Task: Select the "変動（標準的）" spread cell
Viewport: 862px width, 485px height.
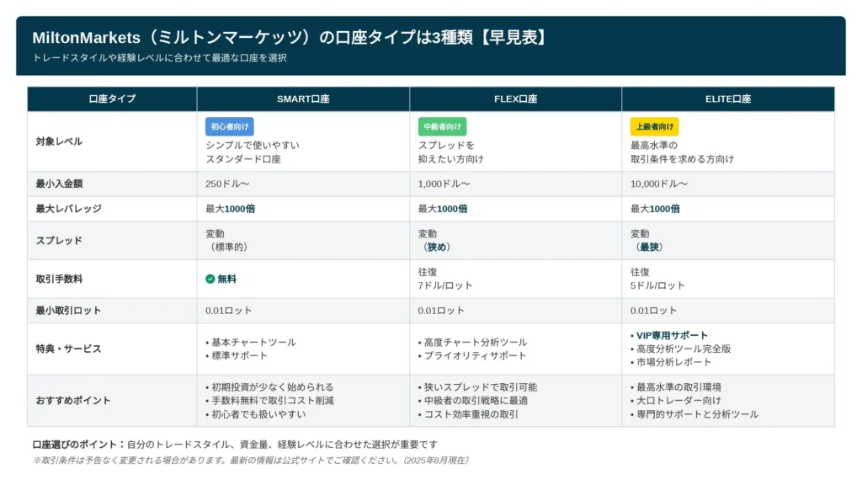Action: (x=303, y=240)
